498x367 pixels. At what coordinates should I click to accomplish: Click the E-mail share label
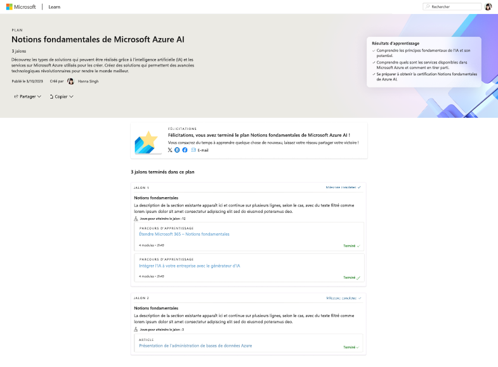(x=203, y=150)
